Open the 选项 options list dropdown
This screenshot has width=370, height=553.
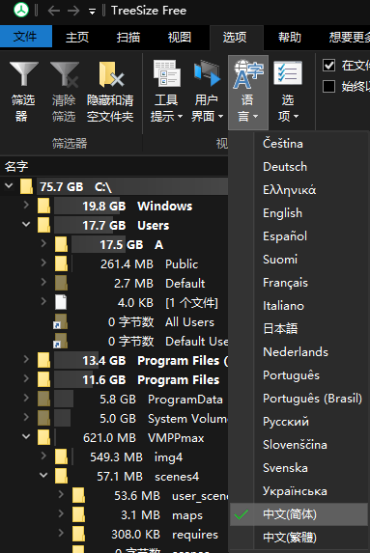pos(288,92)
